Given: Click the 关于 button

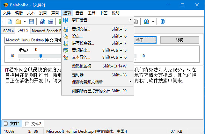Looking at the screenshot, I should coord(145,40).
